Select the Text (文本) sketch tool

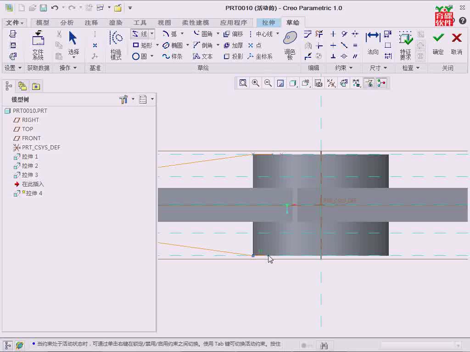coord(202,56)
